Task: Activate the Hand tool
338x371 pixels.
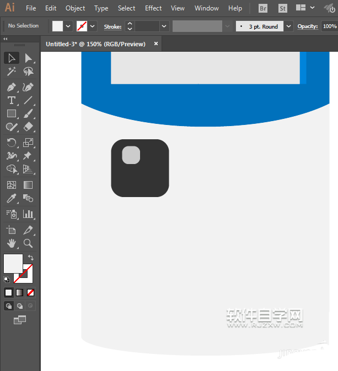Action: coord(11,243)
